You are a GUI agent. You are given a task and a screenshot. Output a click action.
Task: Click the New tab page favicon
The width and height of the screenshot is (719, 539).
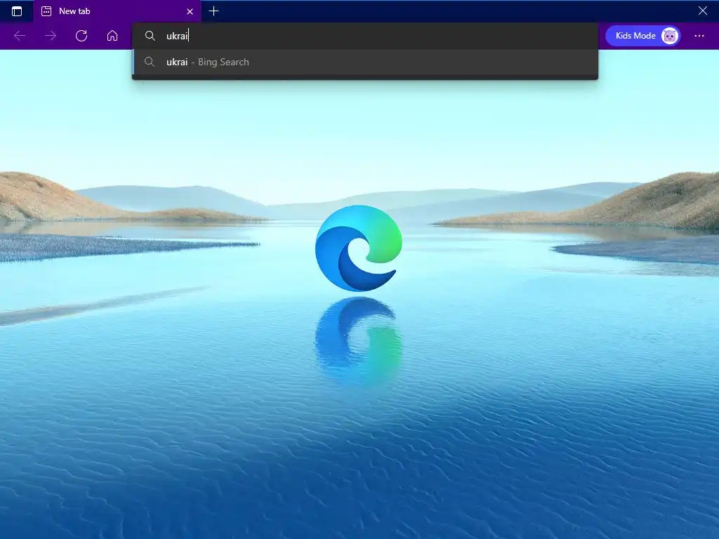pyautogui.click(x=46, y=11)
